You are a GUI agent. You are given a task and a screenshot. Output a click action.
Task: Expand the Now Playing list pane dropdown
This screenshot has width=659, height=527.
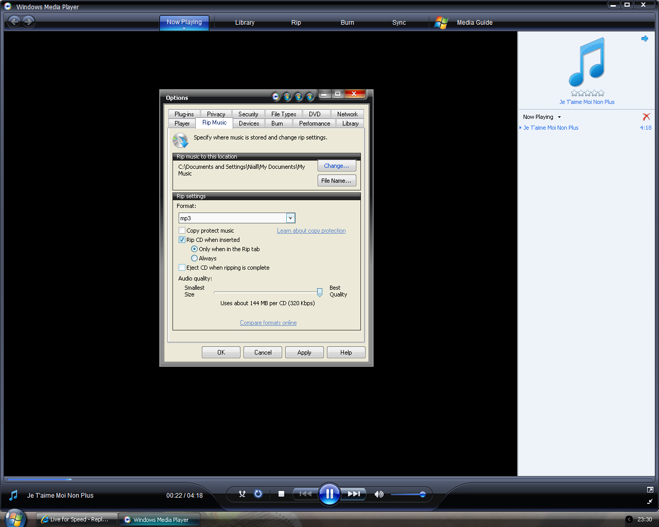[559, 117]
